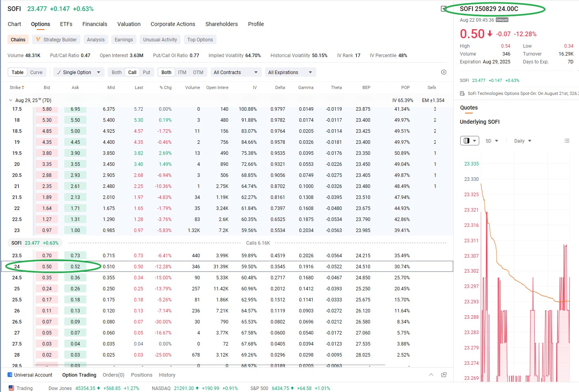Viewport: 579px width, 392px height.
Task: Open the 5D range dropdown
Action: [492, 141]
